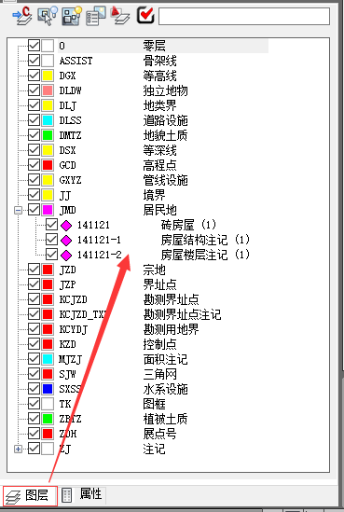Click the pick-object layer icon with lightbulb
Viewport: 344px width, 512px height.
tap(48, 15)
